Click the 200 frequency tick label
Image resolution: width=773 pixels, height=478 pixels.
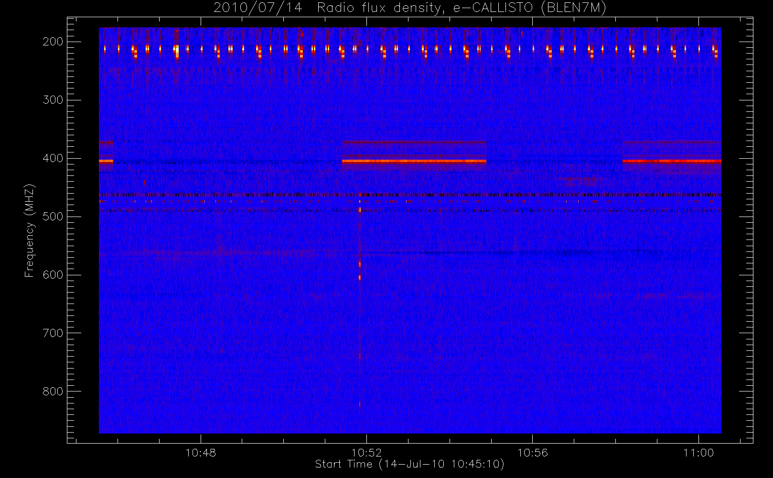(x=53, y=42)
